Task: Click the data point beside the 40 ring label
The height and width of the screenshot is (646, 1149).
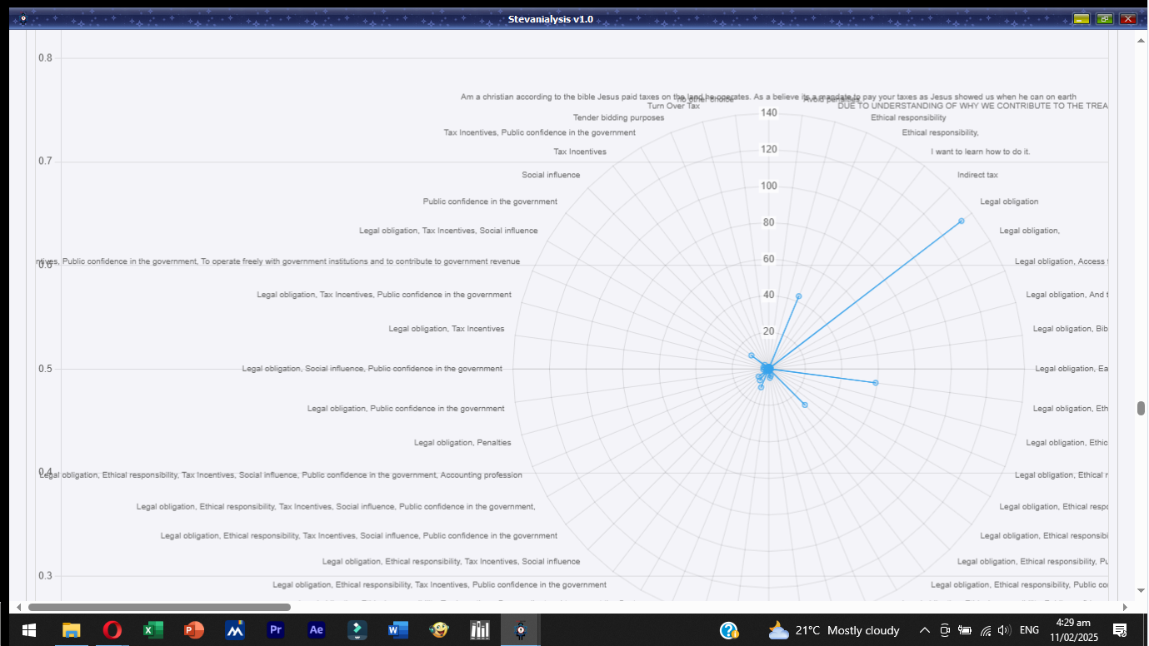Action: [799, 296]
